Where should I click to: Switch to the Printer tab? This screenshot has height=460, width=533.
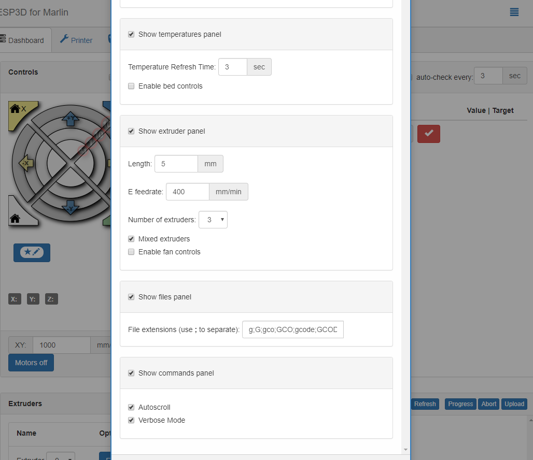[x=76, y=40]
